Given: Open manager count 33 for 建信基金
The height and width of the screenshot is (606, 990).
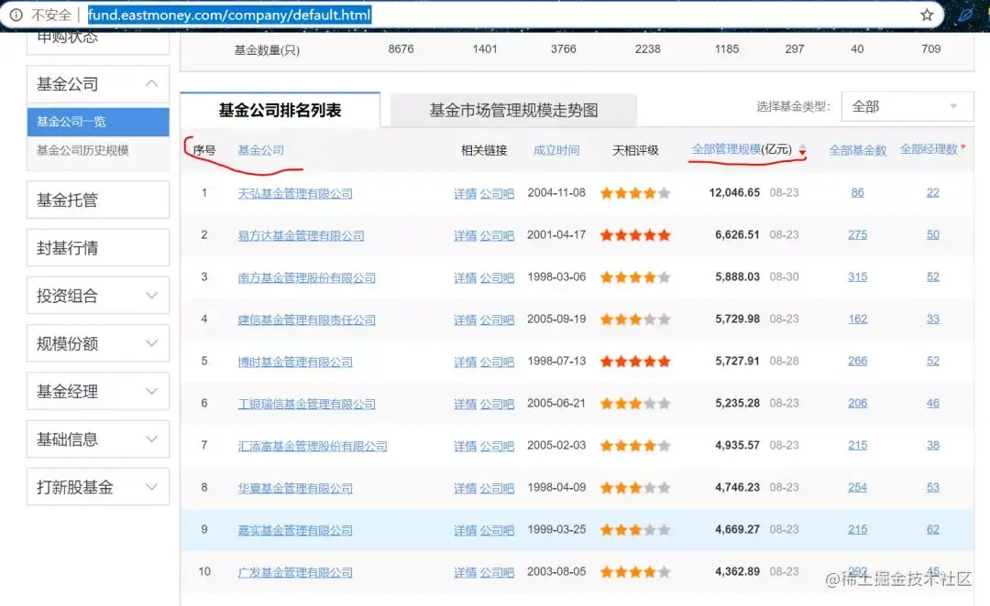Looking at the screenshot, I should pyautogui.click(x=932, y=319).
